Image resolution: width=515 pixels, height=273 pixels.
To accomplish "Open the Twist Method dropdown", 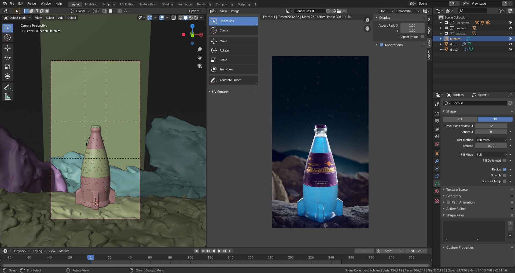I will coord(491,140).
